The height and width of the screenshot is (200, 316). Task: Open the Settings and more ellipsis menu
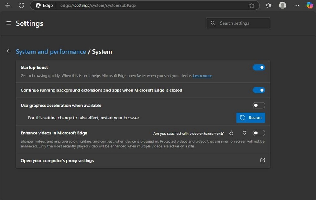point(297,6)
